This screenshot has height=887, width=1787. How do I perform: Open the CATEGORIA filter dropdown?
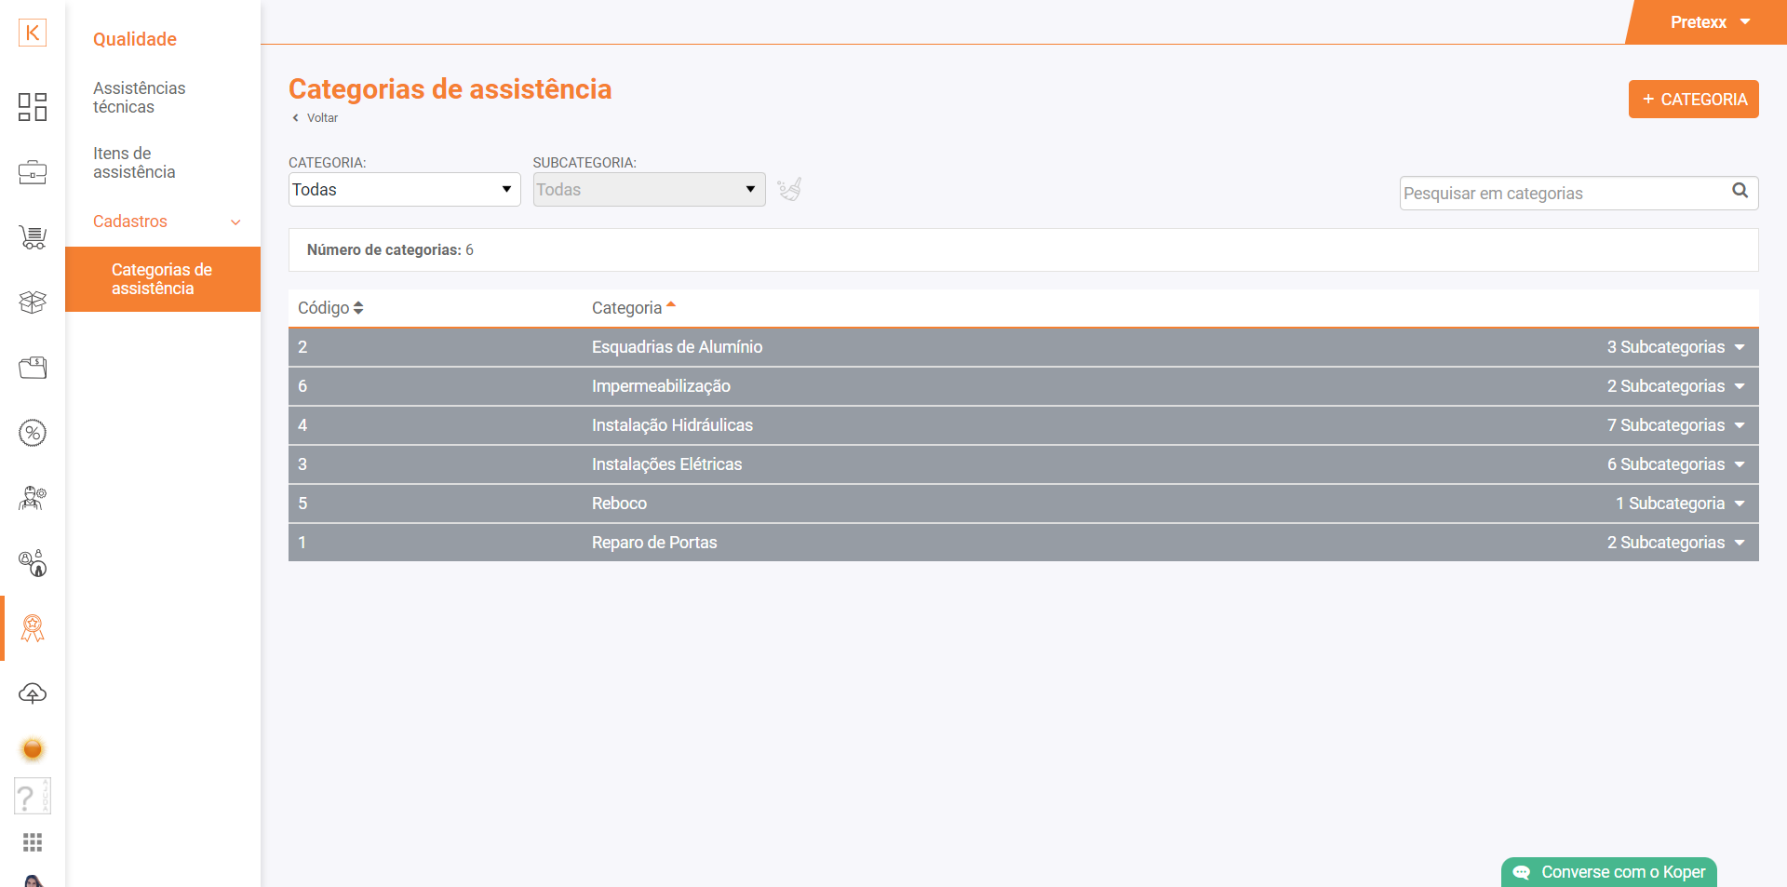coord(404,190)
